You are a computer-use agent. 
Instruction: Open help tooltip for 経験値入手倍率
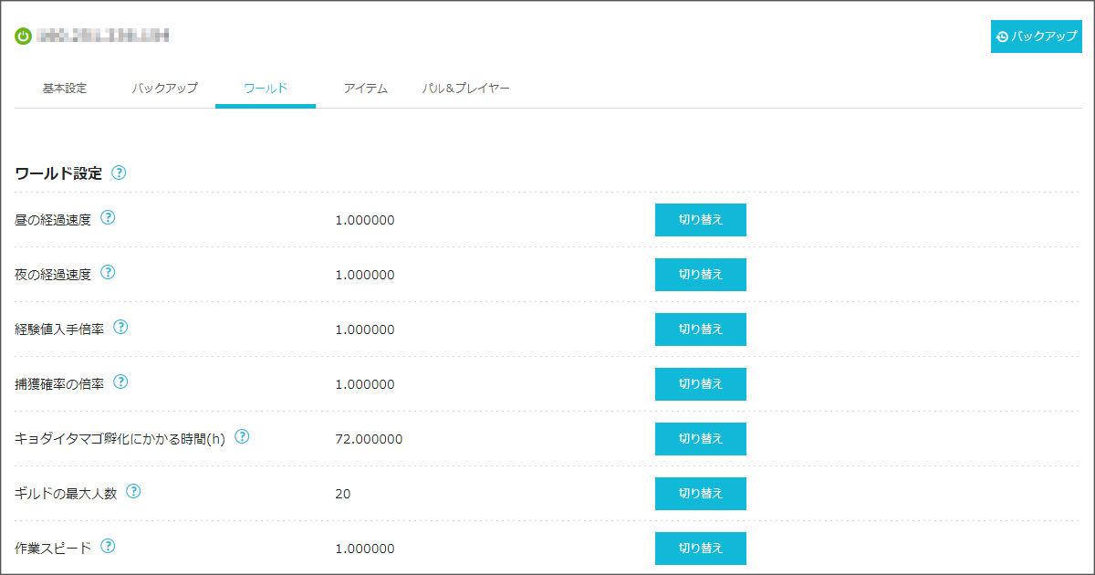coord(120,328)
